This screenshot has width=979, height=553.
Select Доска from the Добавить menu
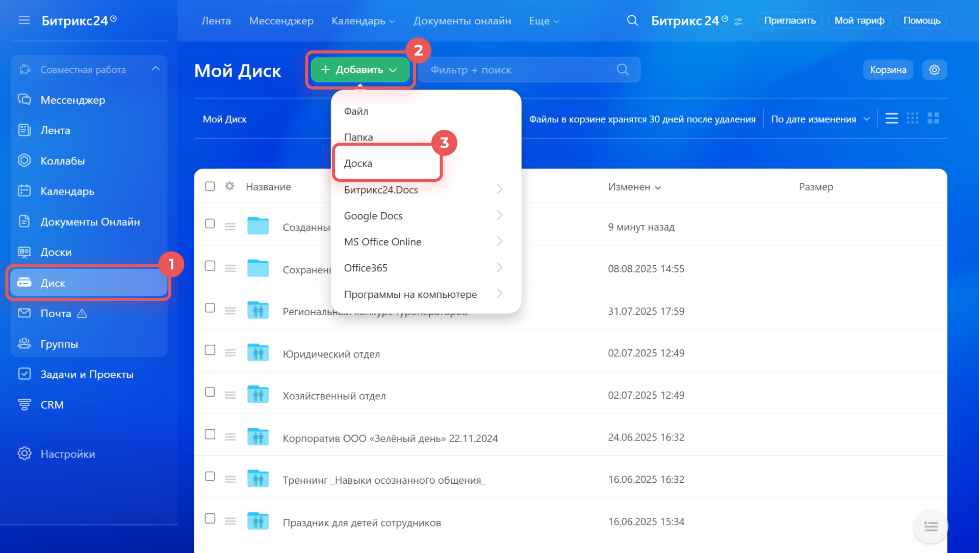[x=358, y=163]
